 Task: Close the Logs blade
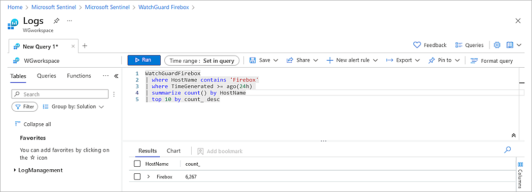point(518,21)
